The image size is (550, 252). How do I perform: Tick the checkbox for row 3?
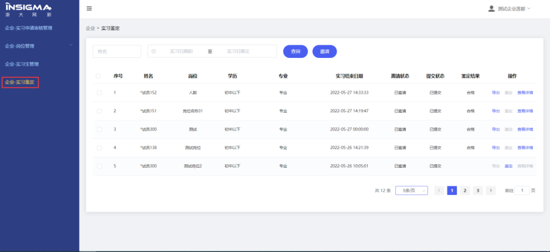pyautogui.click(x=99, y=129)
